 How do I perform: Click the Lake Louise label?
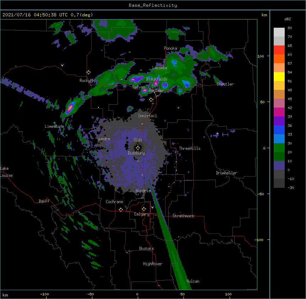[6, 172]
